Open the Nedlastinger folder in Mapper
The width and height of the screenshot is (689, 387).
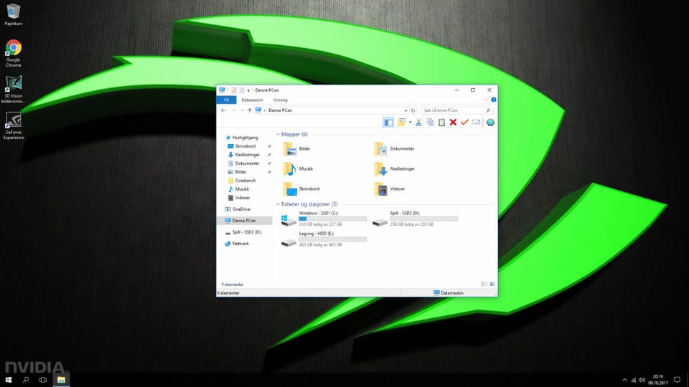click(394, 169)
